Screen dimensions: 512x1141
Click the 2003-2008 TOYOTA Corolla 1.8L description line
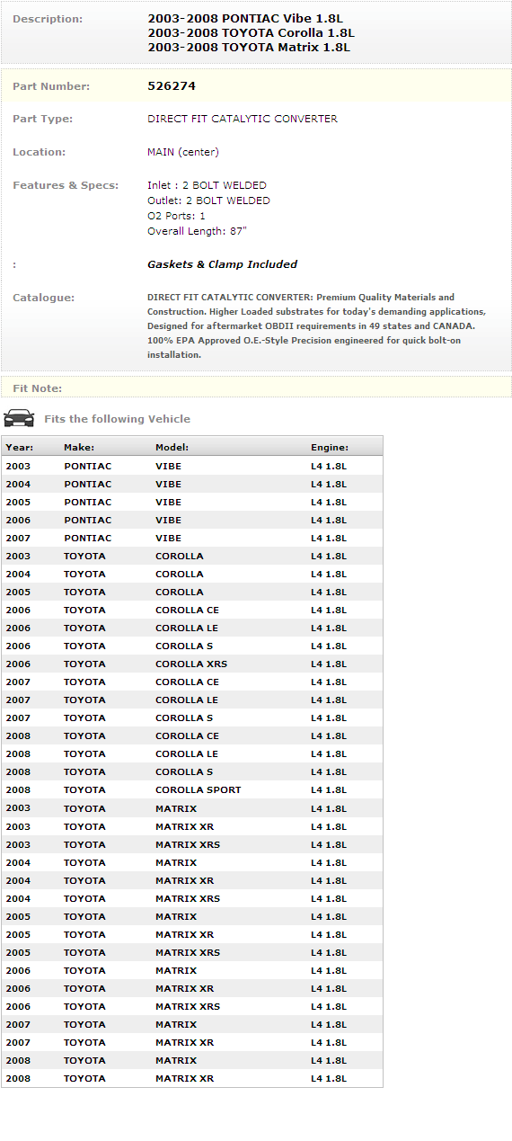pos(251,33)
